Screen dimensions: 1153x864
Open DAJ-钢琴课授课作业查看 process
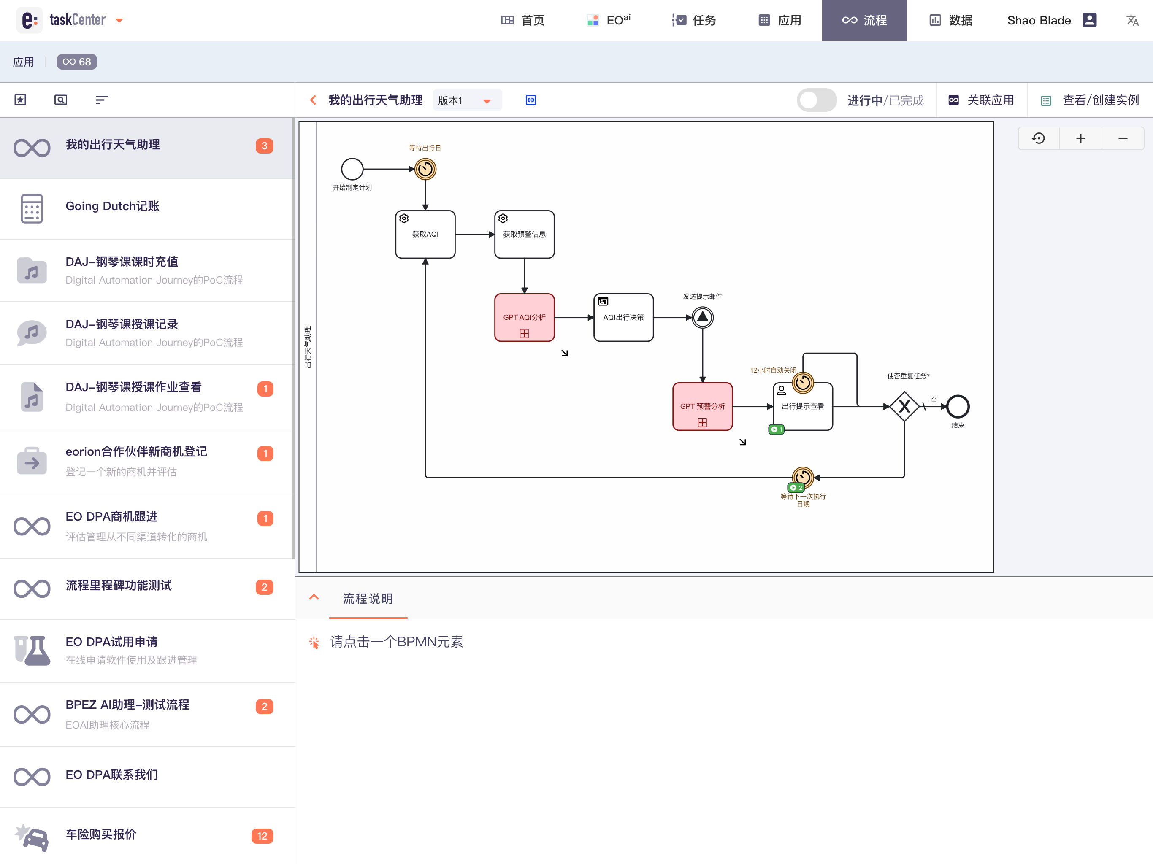146,397
